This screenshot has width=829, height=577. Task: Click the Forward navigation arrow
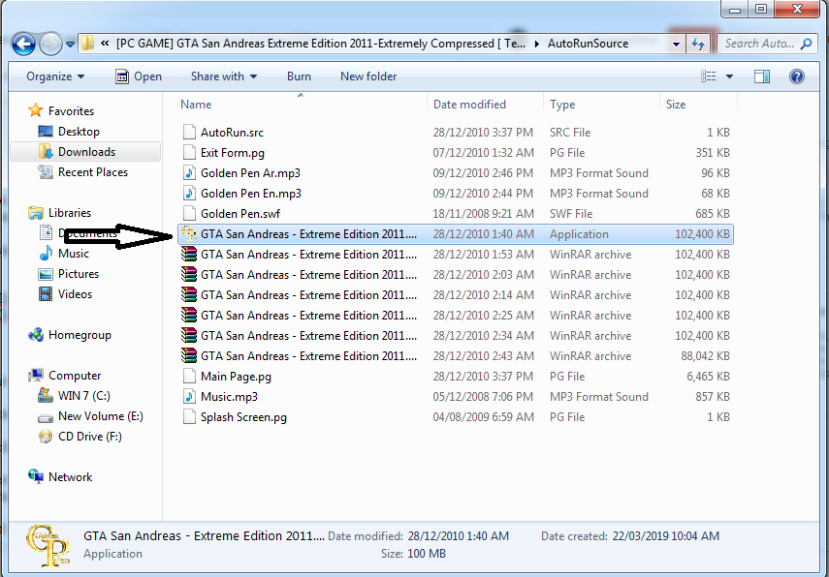coord(50,44)
